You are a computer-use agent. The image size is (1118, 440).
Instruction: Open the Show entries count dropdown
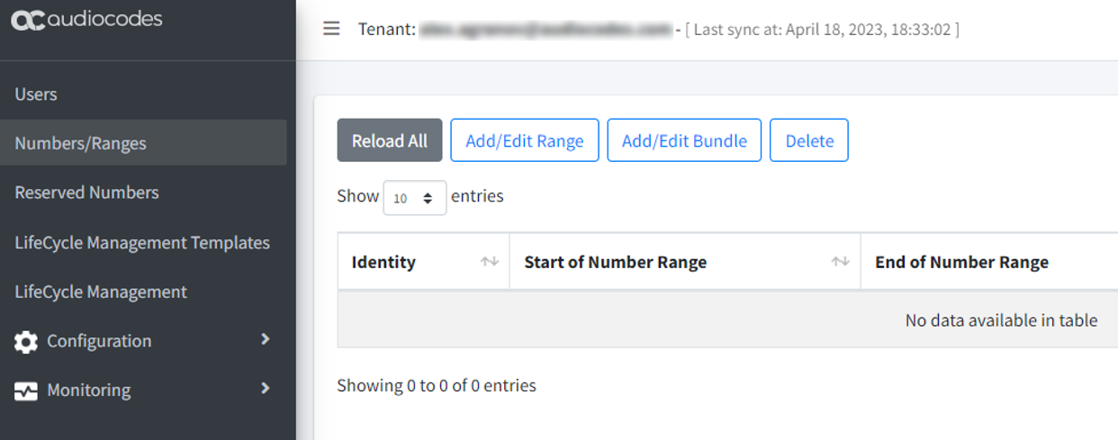(x=415, y=198)
